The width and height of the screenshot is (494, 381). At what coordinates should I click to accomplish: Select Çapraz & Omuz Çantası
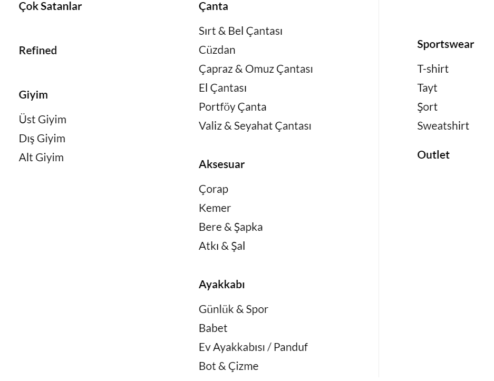[256, 69]
